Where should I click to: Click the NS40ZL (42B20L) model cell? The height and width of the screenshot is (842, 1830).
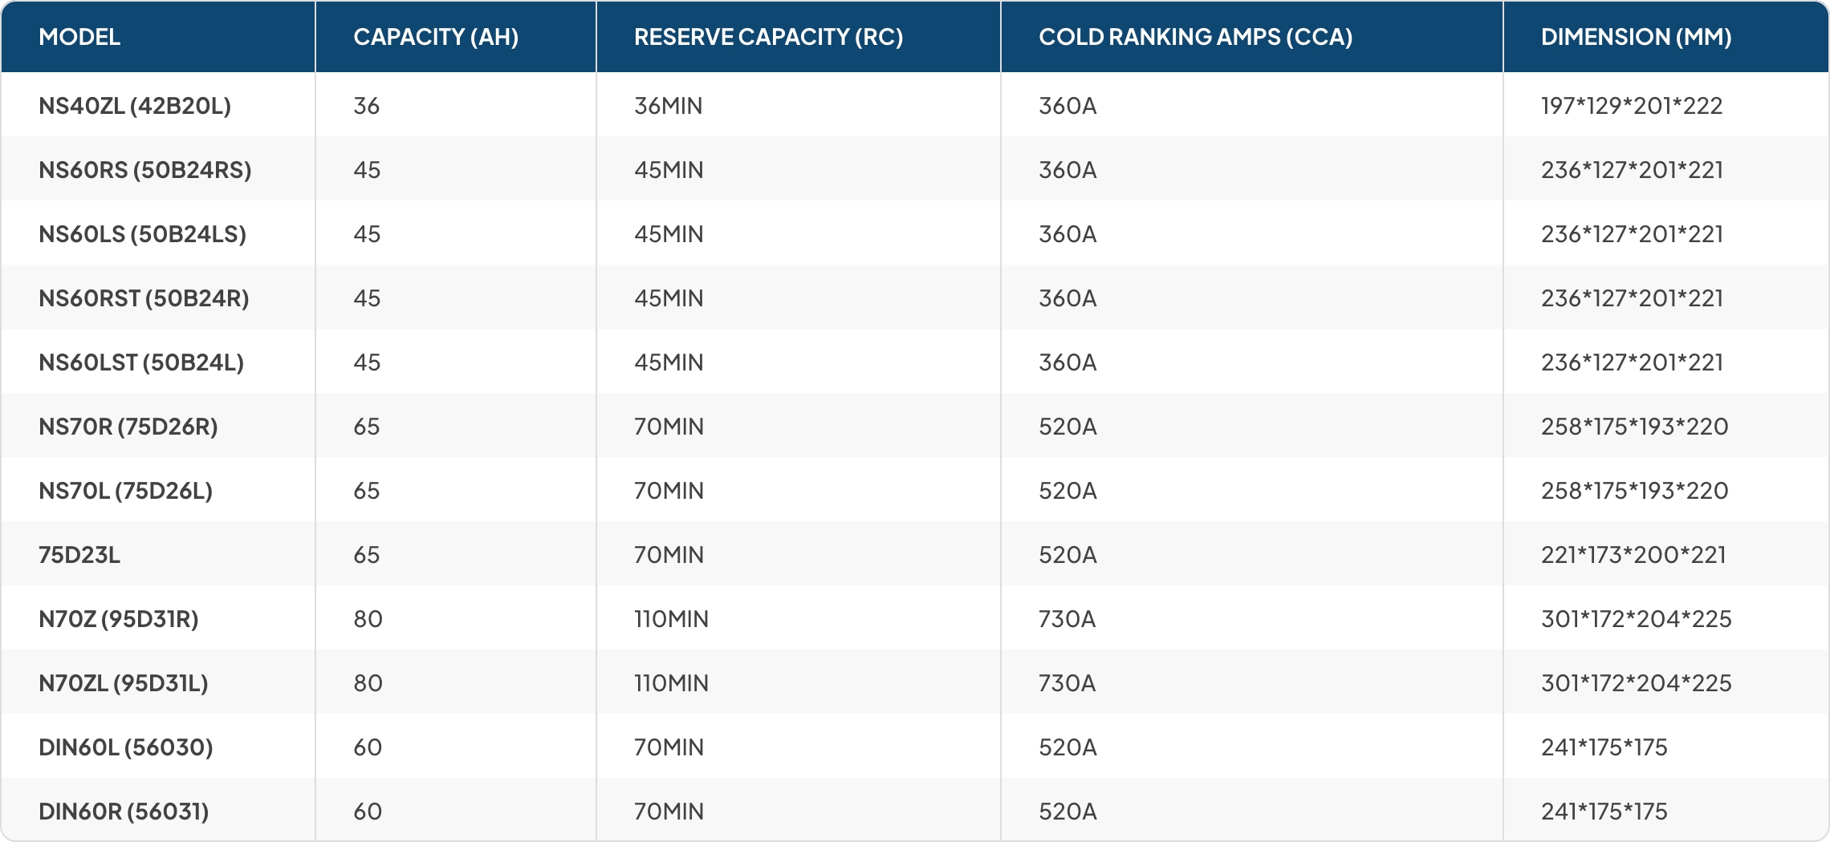tap(135, 106)
